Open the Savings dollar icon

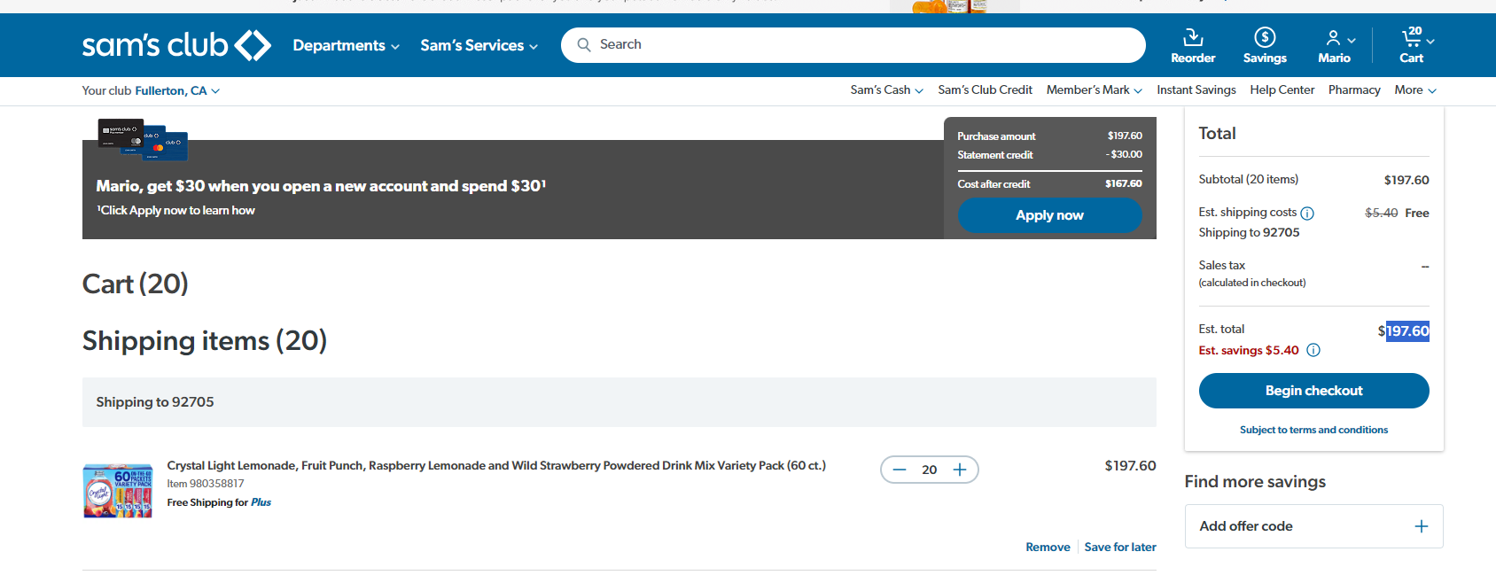pyautogui.click(x=1265, y=37)
